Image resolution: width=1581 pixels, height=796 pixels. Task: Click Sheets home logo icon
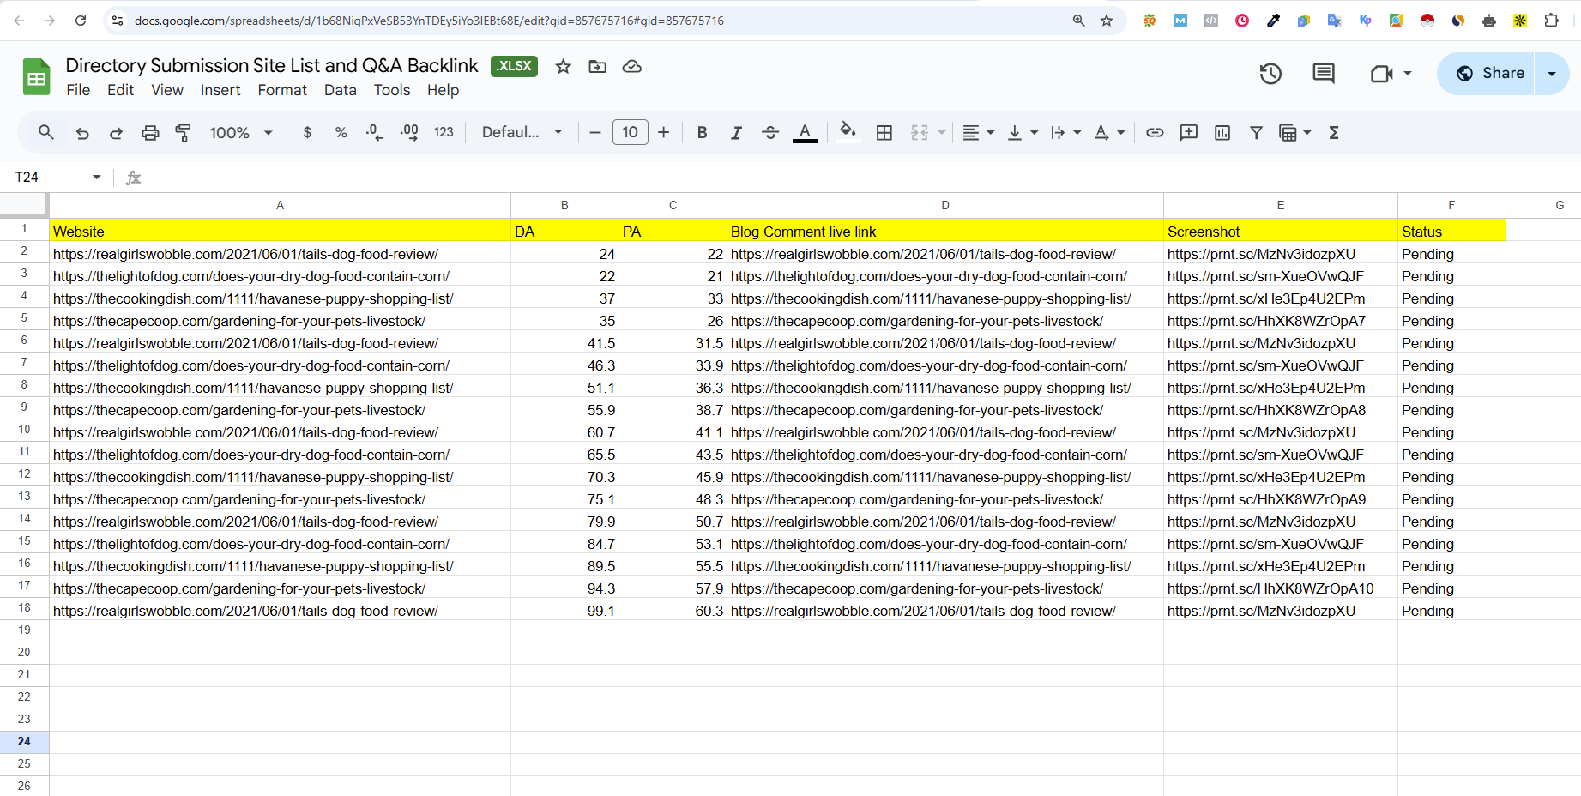(36, 77)
